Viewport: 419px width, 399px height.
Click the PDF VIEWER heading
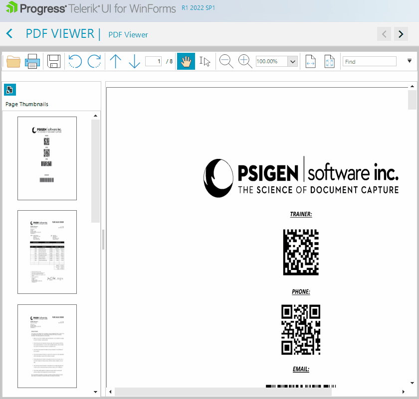[60, 34]
